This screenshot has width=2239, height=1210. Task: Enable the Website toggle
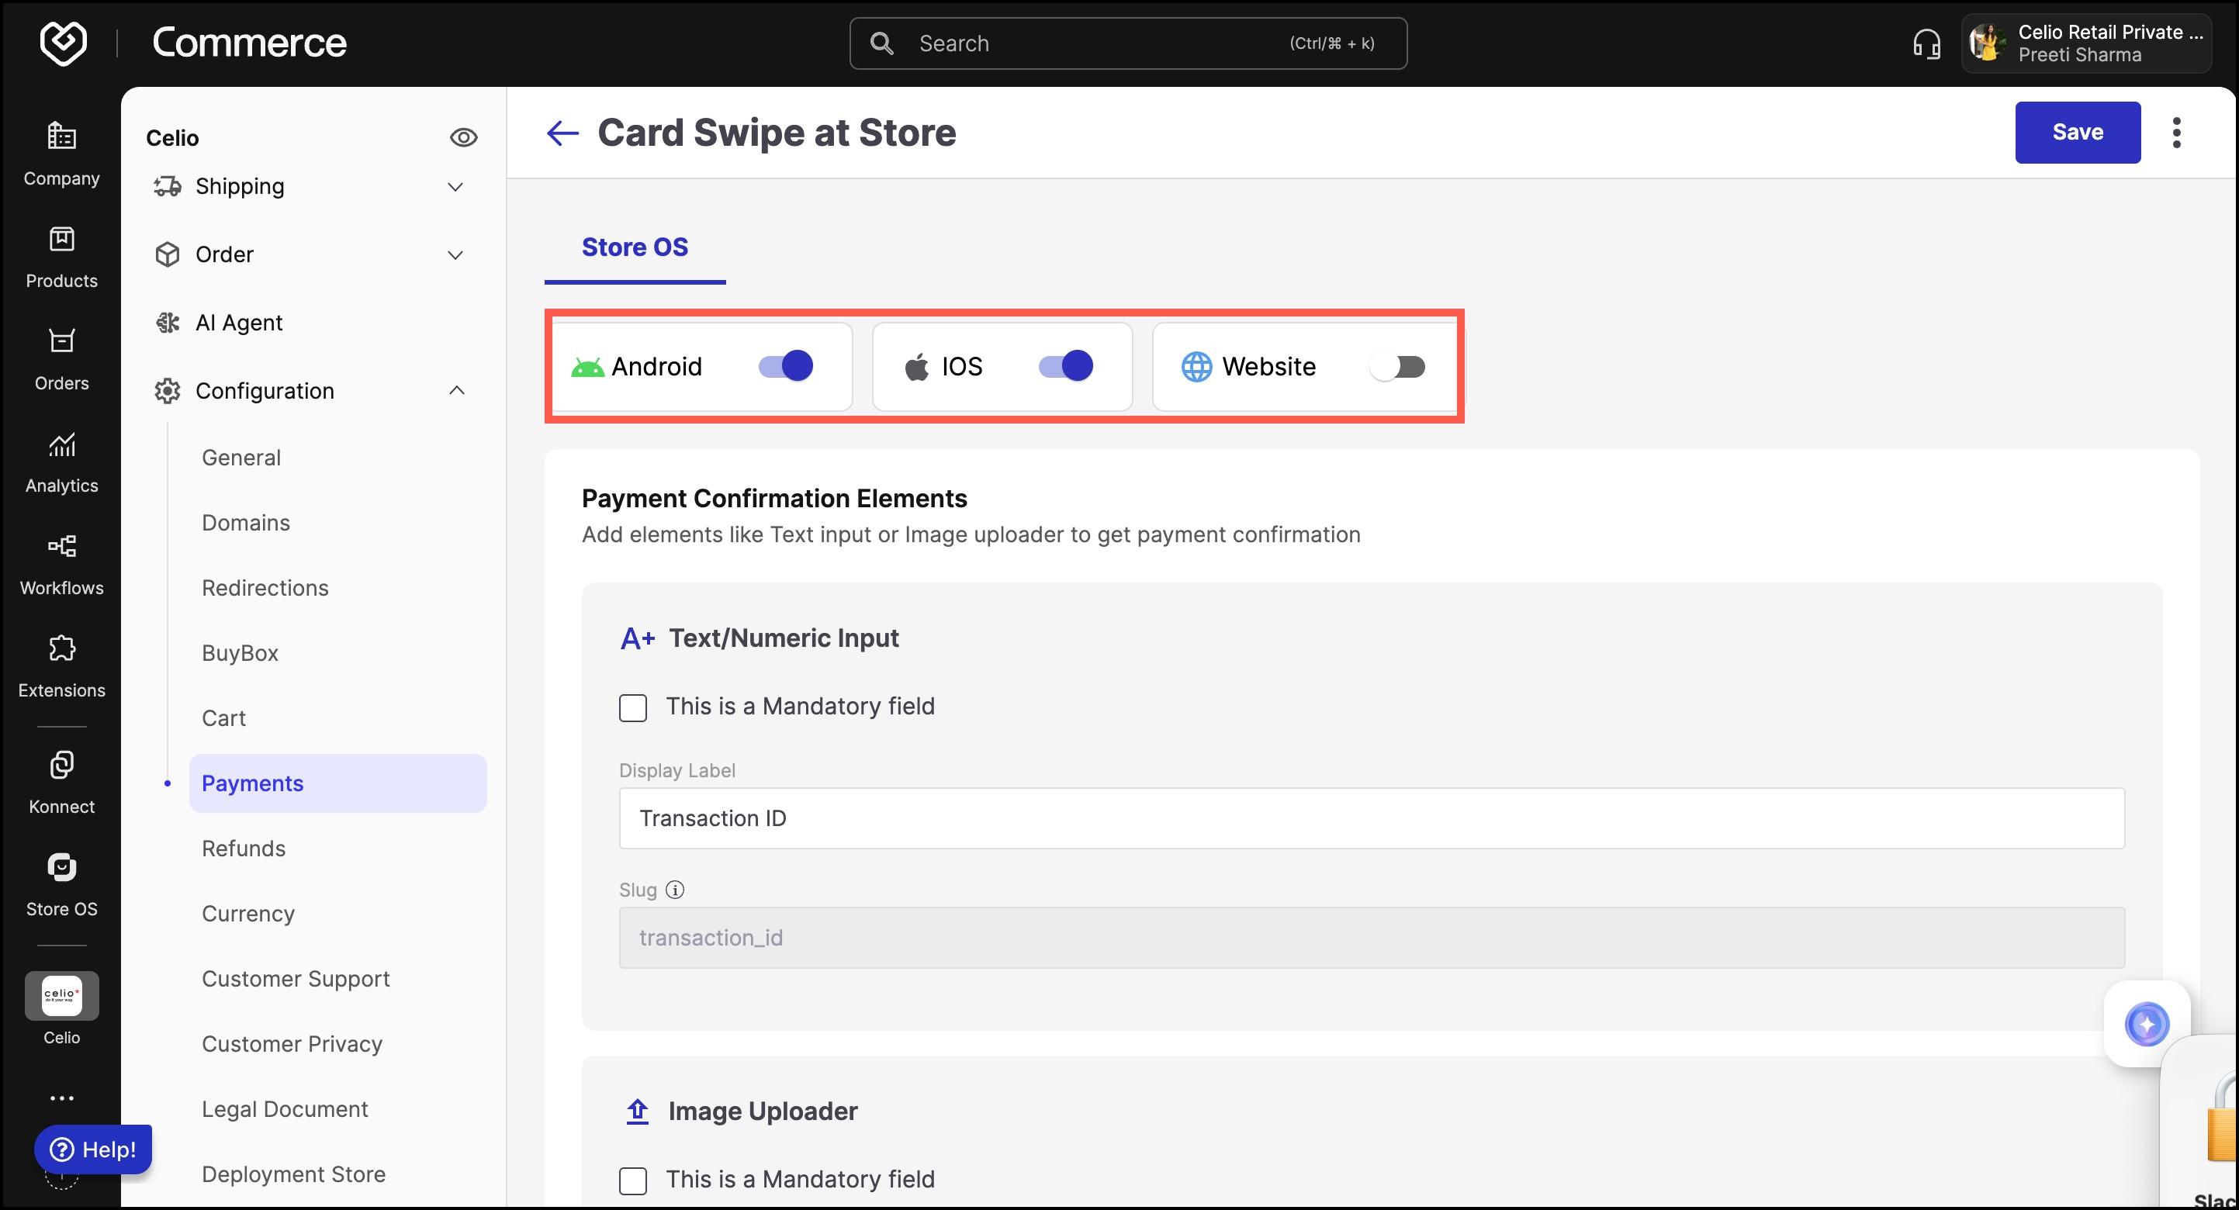(x=1398, y=367)
